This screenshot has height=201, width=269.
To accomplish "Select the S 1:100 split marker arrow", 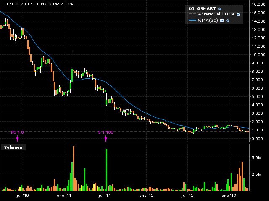I will point(105,139).
